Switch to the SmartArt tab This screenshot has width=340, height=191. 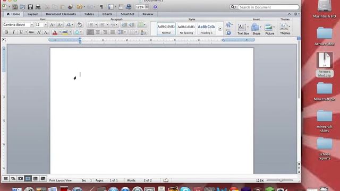click(127, 14)
